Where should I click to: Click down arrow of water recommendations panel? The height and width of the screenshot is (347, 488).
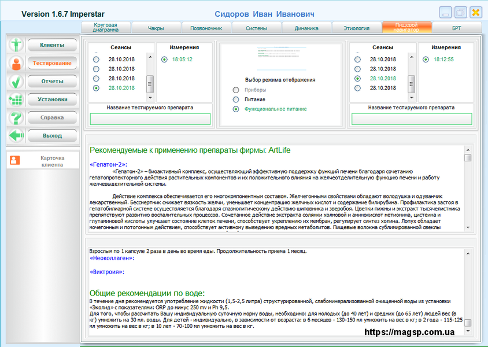tap(468, 331)
